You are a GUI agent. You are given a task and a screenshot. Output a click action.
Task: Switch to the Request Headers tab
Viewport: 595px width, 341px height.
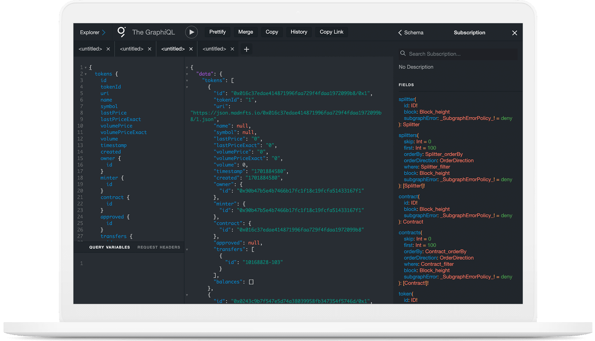click(x=159, y=247)
